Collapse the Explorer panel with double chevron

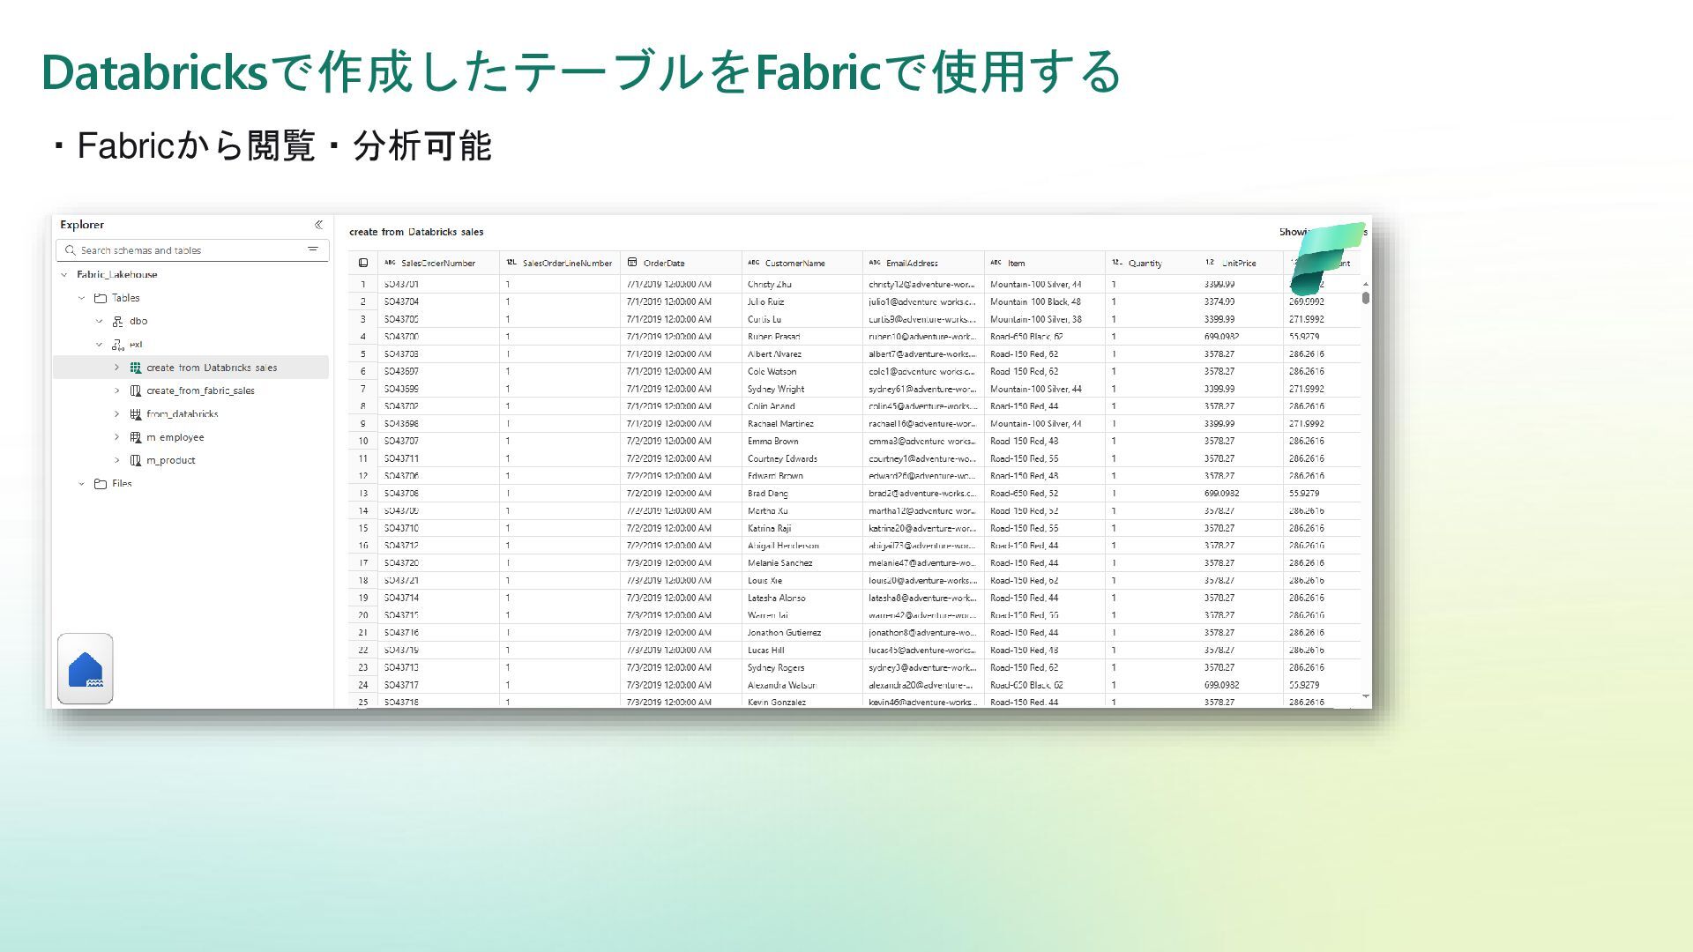tap(318, 225)
